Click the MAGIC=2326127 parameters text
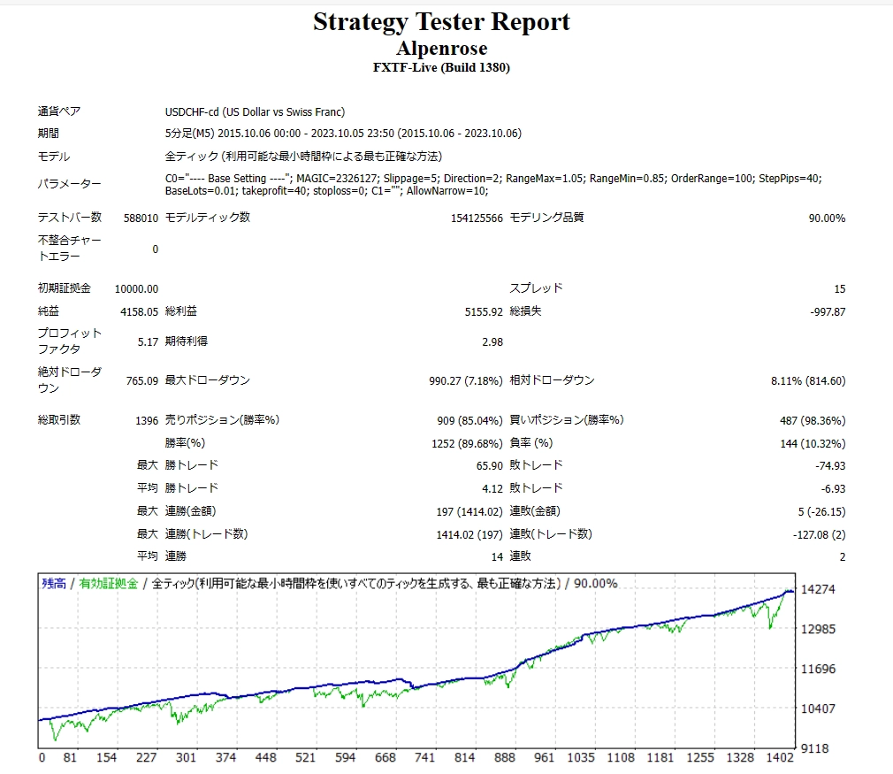 pyautogui.click(x=493, y=185)
